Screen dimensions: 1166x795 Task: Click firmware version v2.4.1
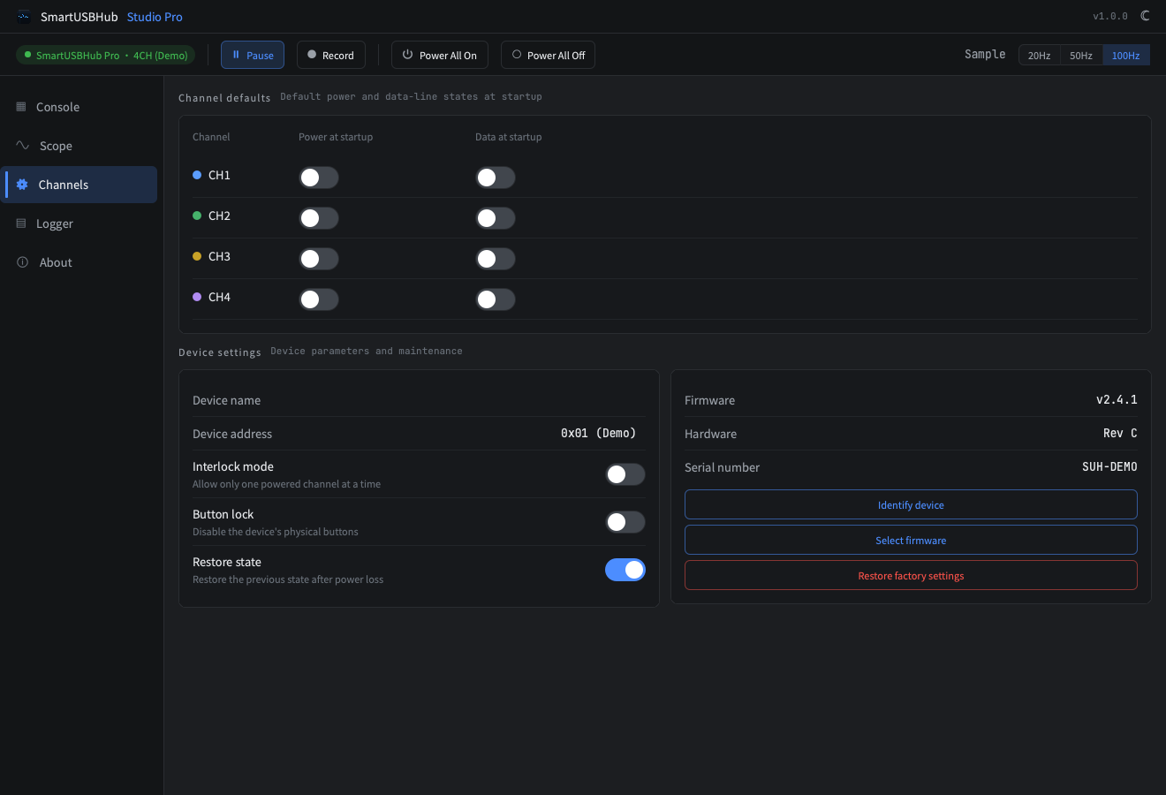pos(1117,400)
